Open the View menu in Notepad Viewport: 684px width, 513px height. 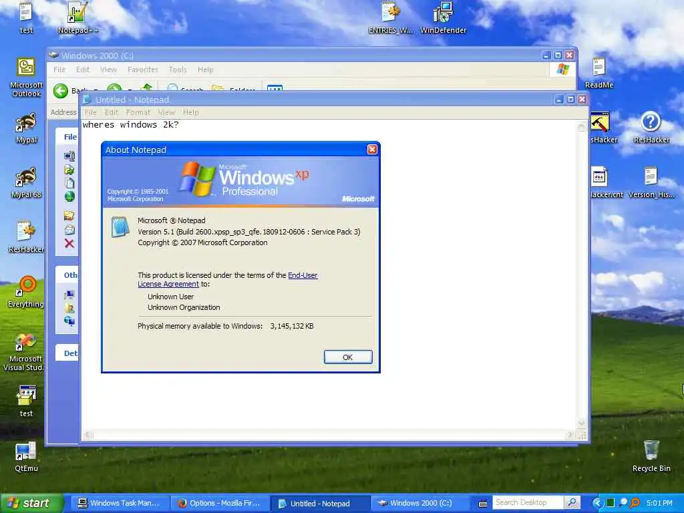(x=166, y=112)
